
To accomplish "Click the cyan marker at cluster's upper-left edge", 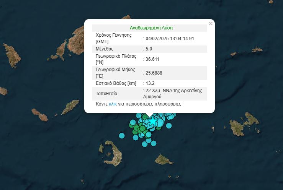I will click(139, 115).
